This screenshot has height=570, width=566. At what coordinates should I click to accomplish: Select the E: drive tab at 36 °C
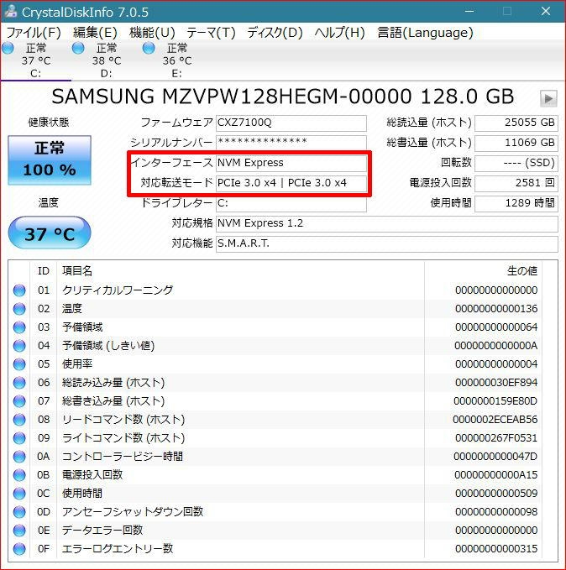(177, 60)
